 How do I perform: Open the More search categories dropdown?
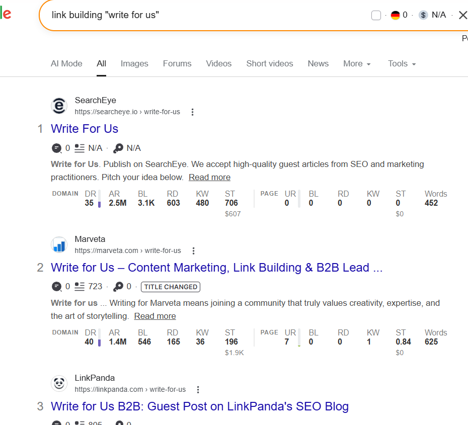[357, 63]
